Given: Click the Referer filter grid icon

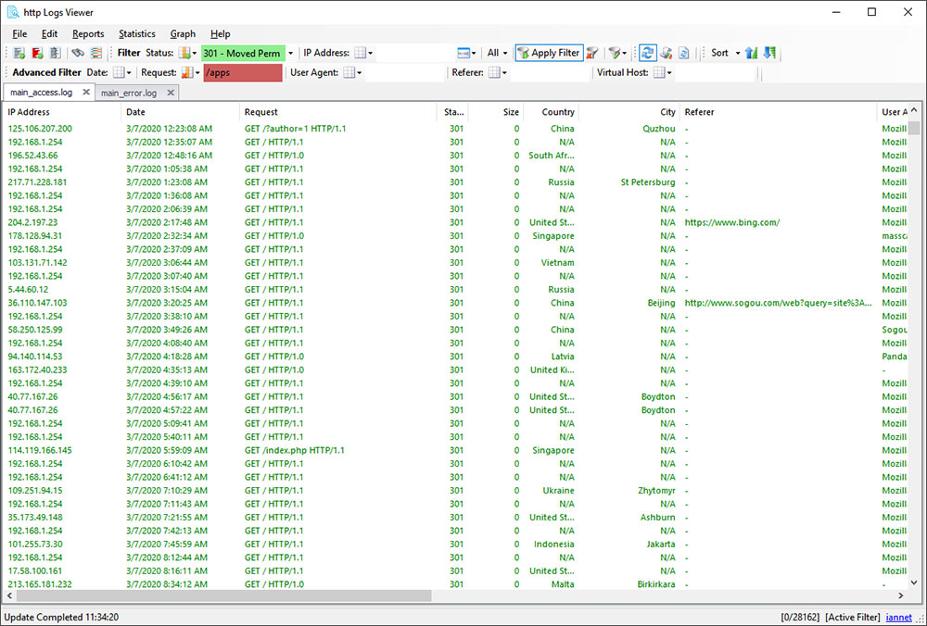Looking at the screenshot, I should coord(494,72).
